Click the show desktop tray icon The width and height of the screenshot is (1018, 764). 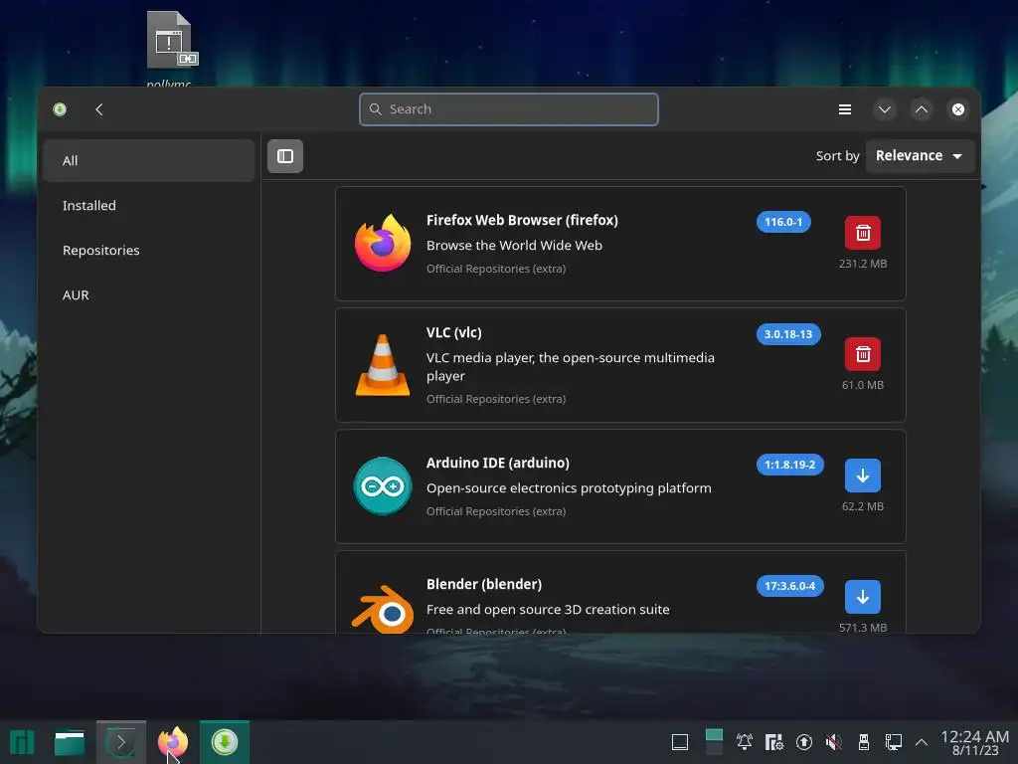[680, 742]
